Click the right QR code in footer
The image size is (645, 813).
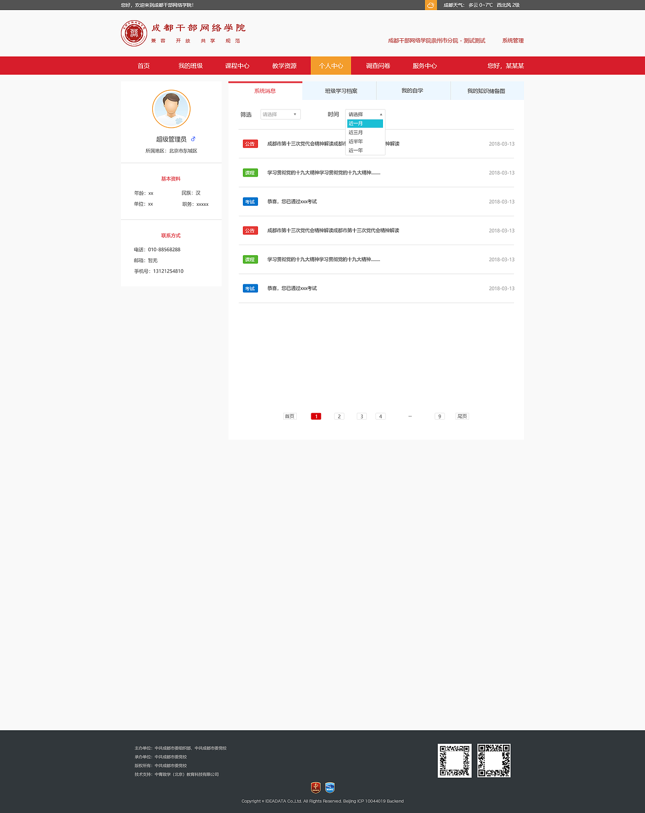(494, 761)
